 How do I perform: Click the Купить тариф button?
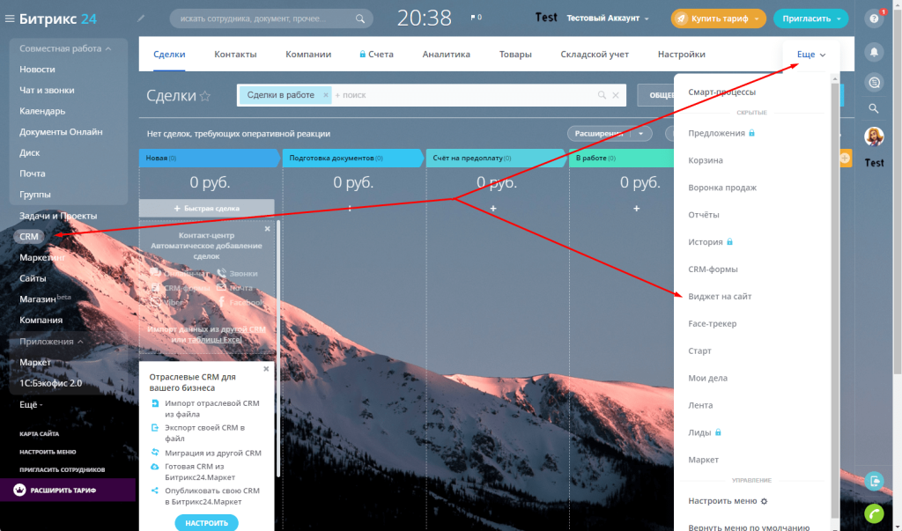(718, 18)
